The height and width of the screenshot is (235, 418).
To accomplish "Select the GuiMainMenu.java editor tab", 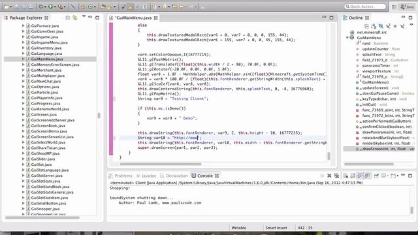I will coord(133,18).
